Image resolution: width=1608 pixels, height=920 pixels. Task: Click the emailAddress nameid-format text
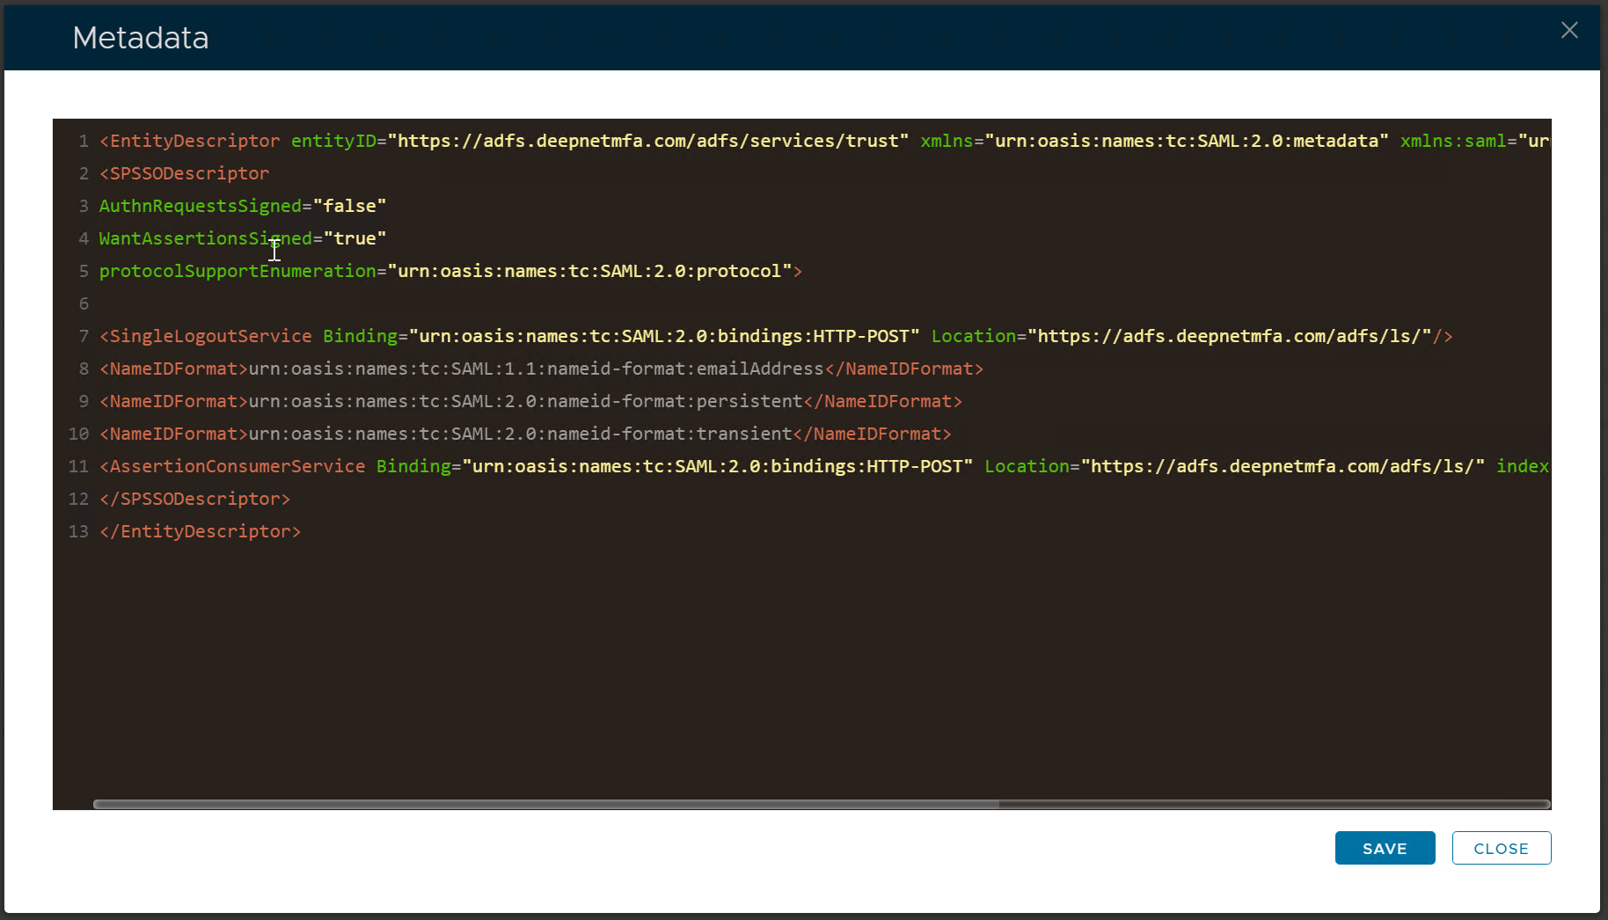coord(536,369)
